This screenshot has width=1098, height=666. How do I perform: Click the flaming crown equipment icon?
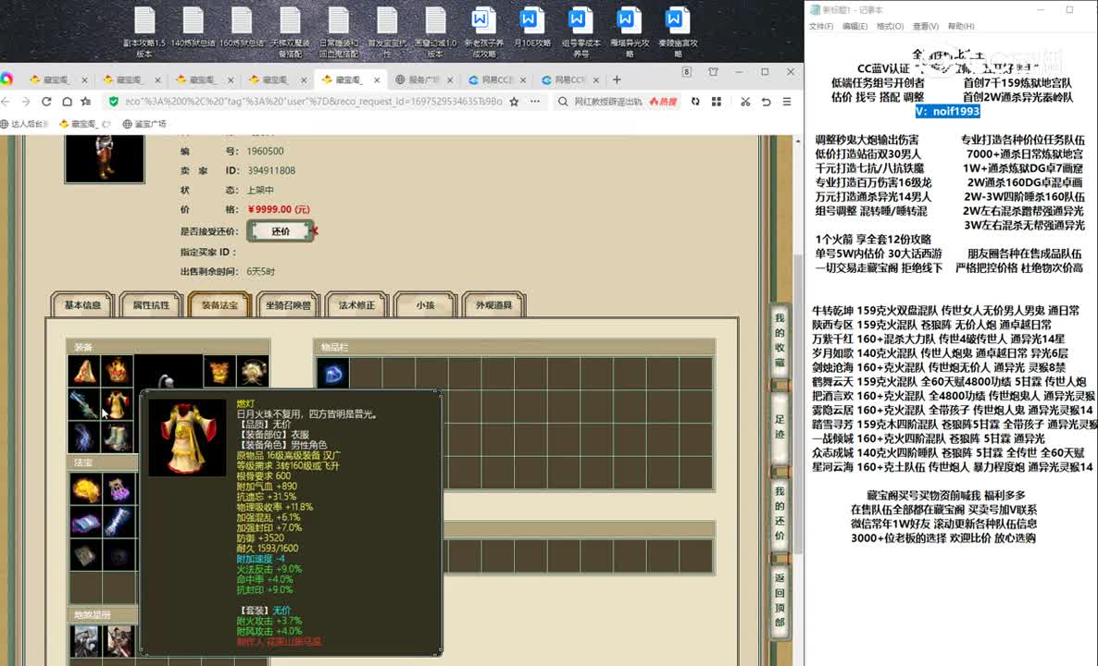click(117, 371)
